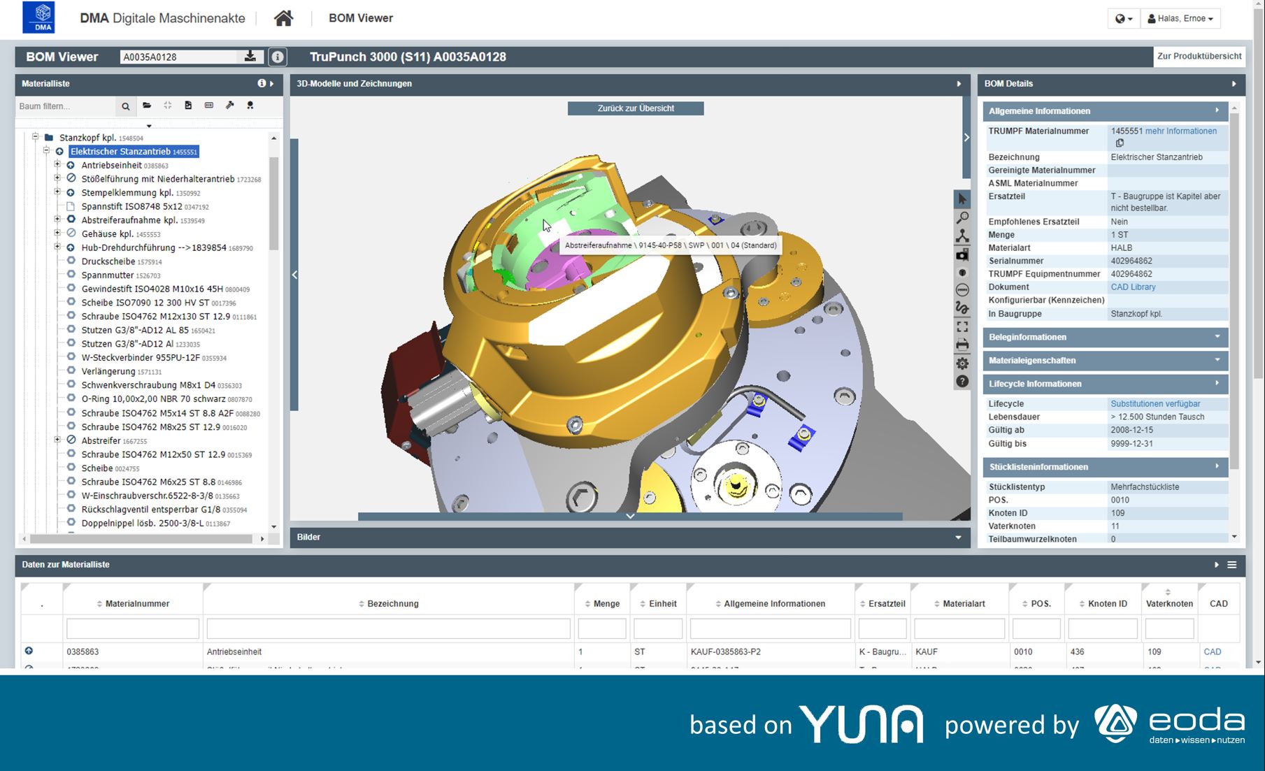Open the globe language menu
The width and height of the screenshot is (1265, 771).
coord(1124,19)
